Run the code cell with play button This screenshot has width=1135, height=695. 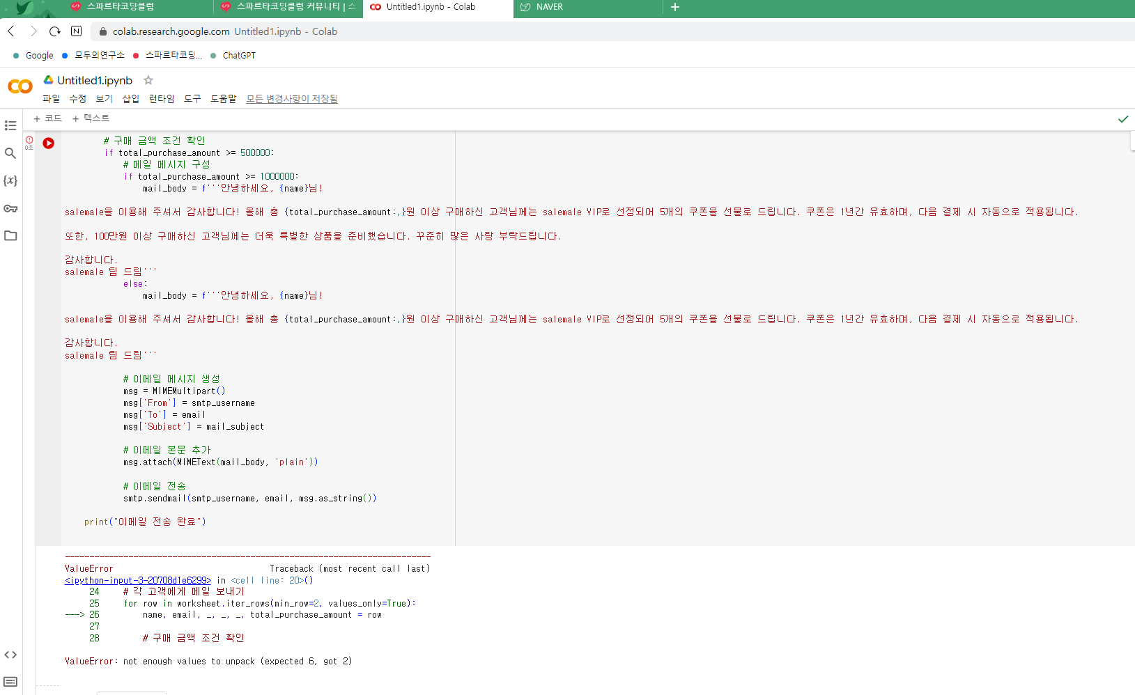pos(48,143)
